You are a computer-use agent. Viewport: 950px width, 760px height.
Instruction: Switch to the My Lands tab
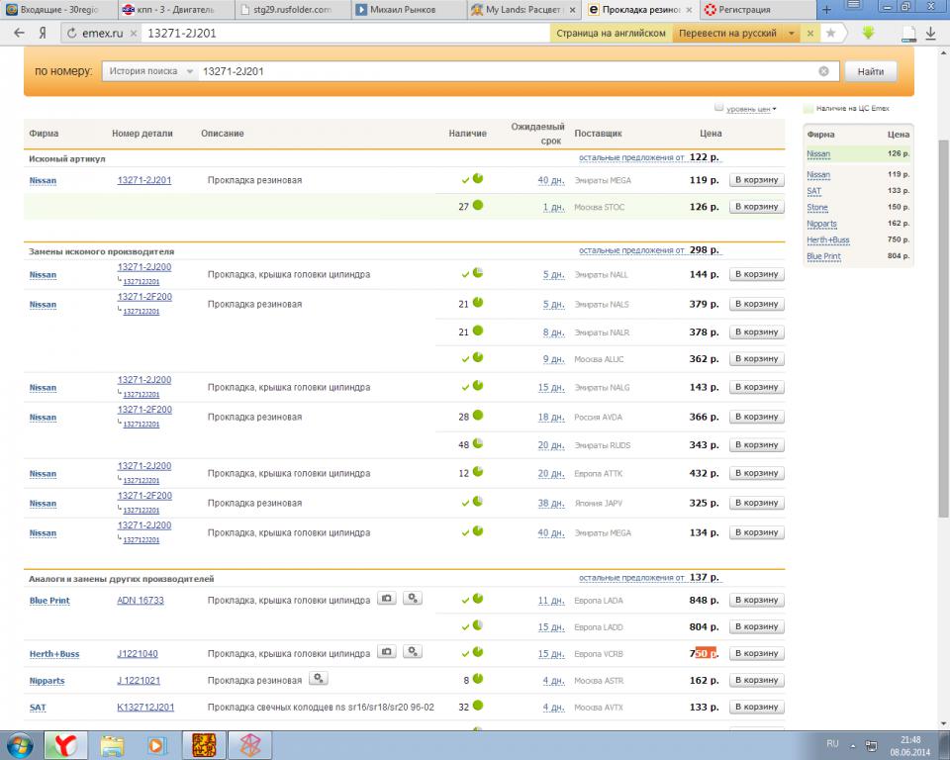525,10
